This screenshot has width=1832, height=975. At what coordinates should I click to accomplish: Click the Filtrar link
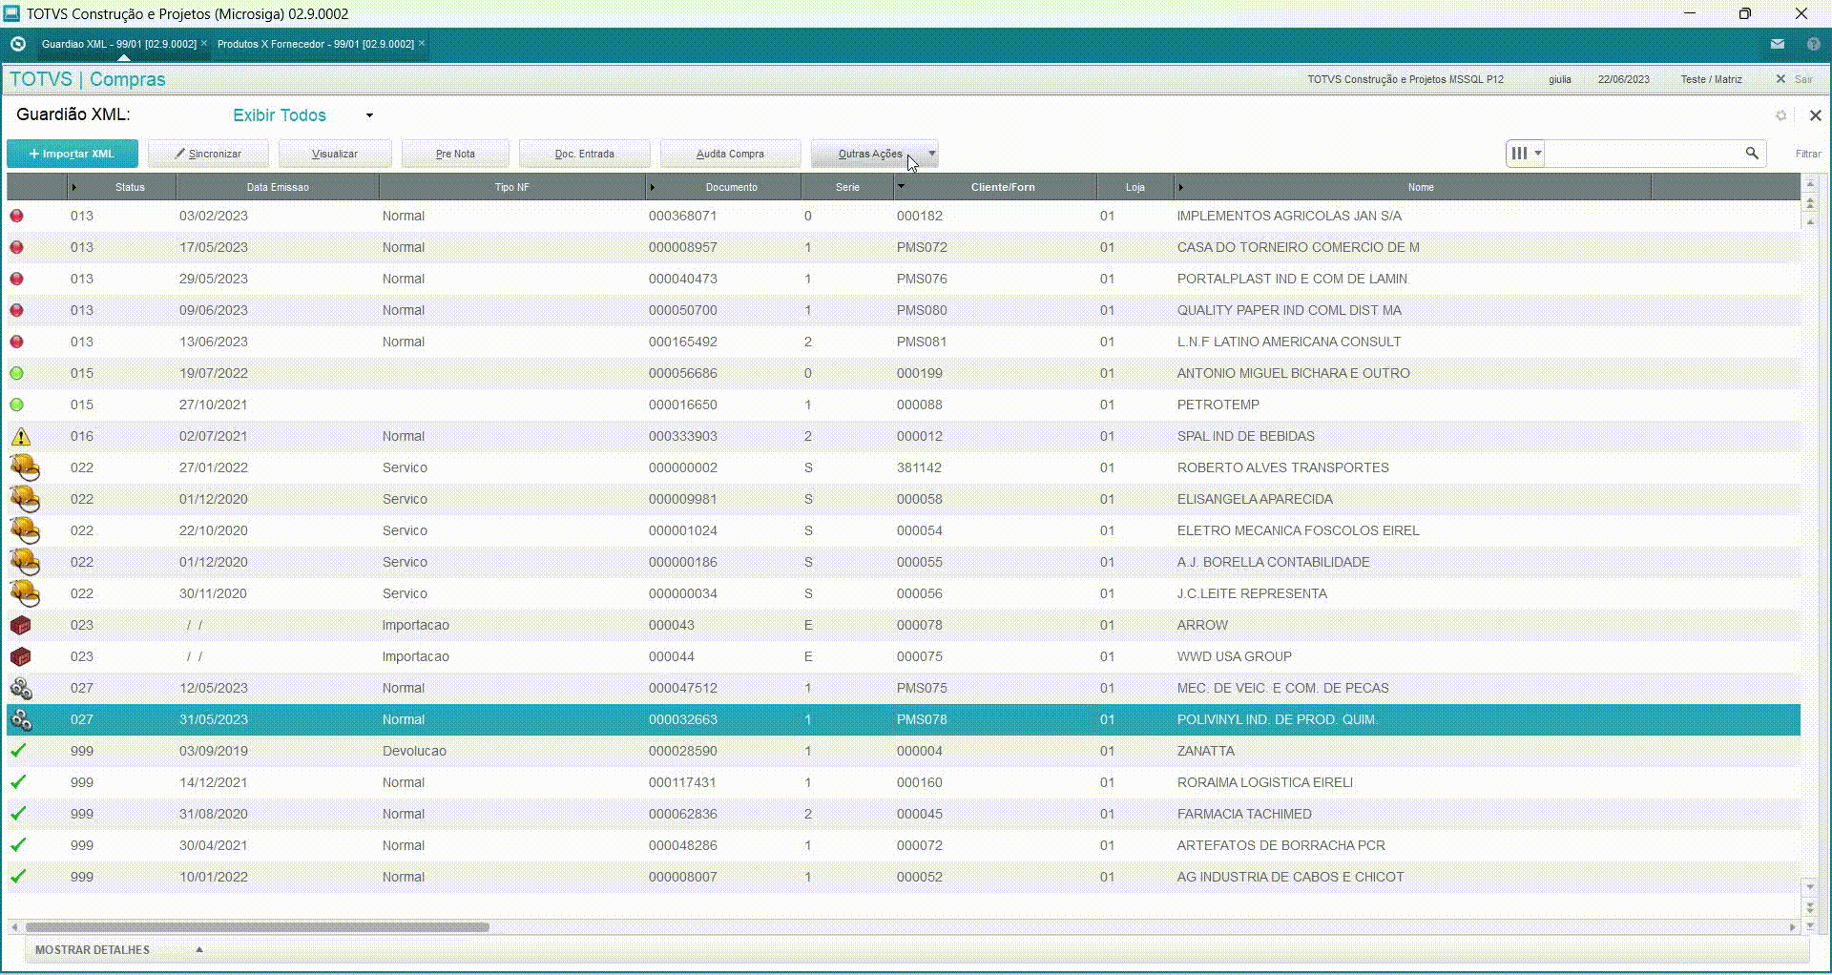(1808, 154)
